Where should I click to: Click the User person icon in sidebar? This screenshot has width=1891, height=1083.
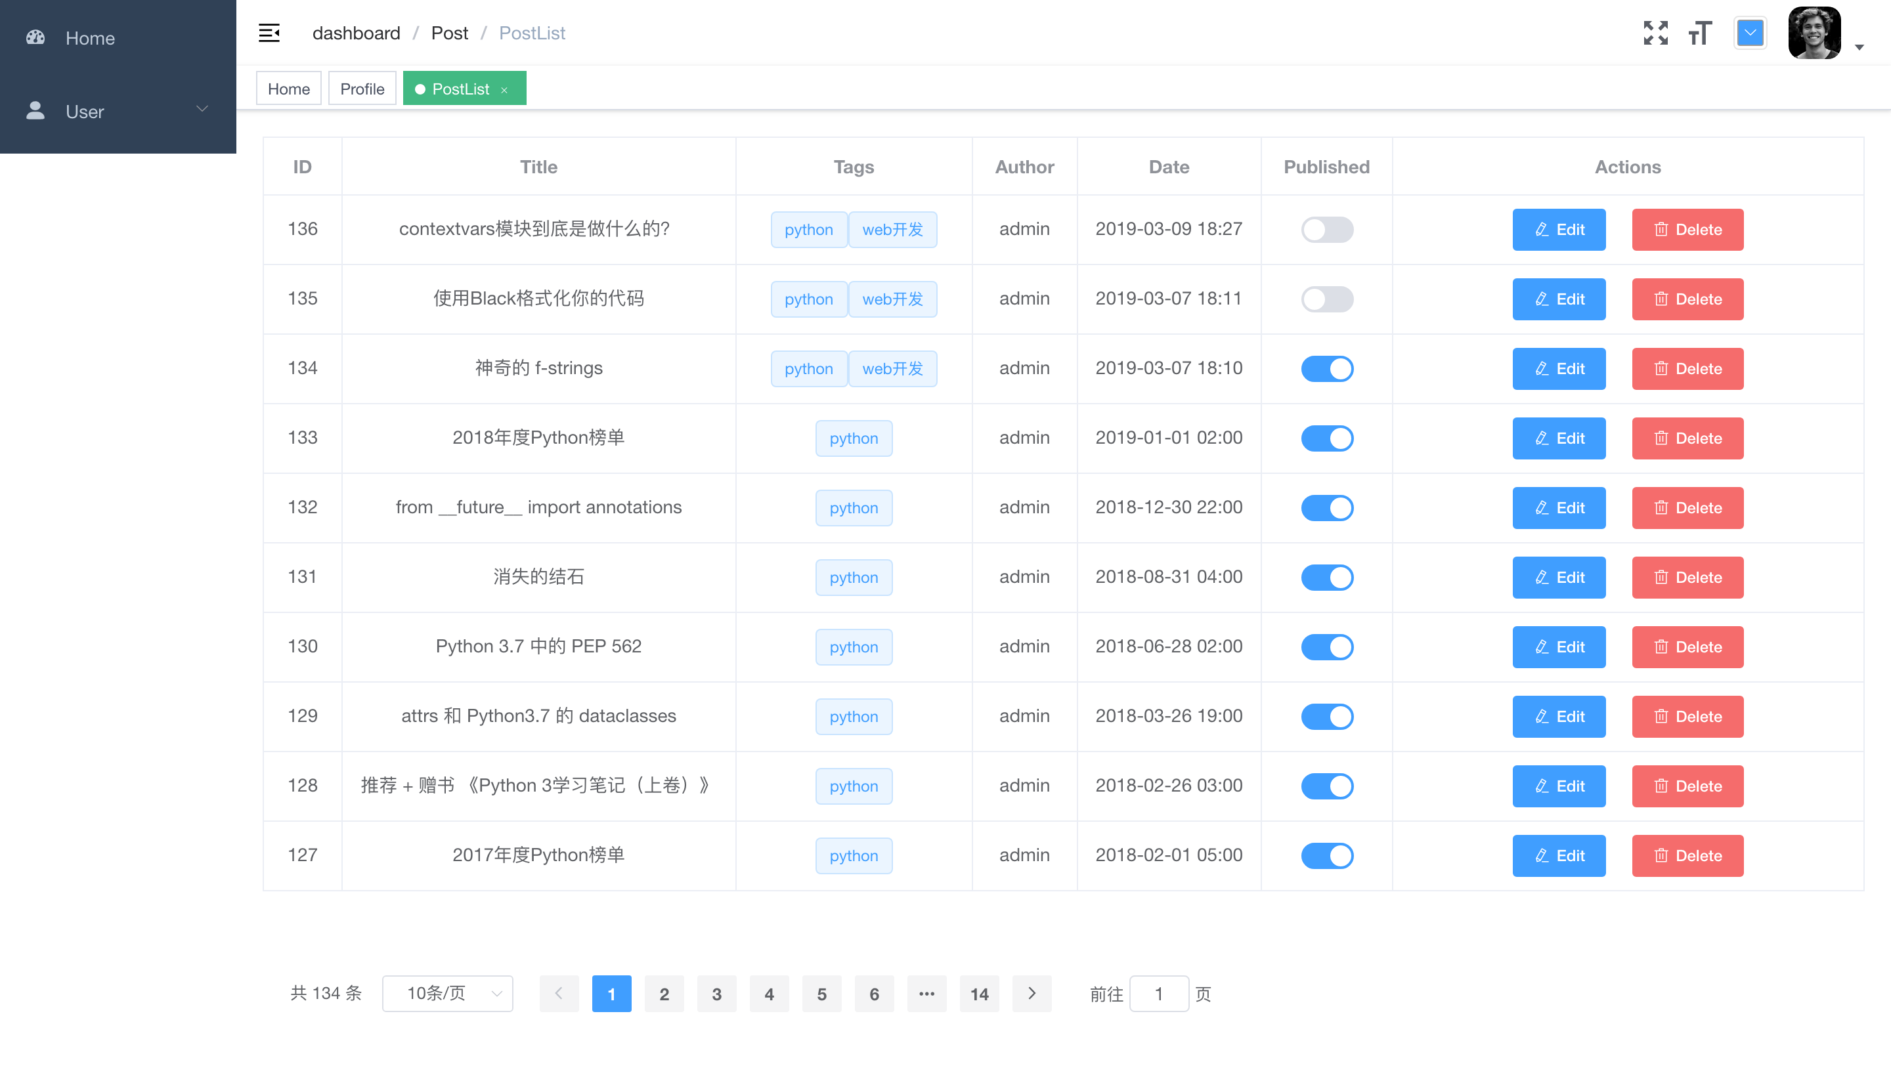35,111
